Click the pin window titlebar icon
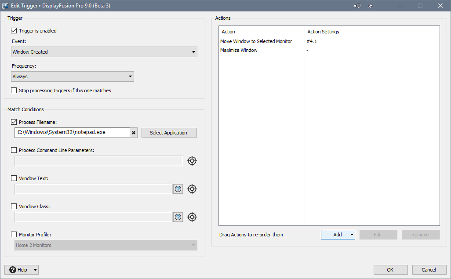The width and height of the screenshot is (451, 279). point(370,6)
